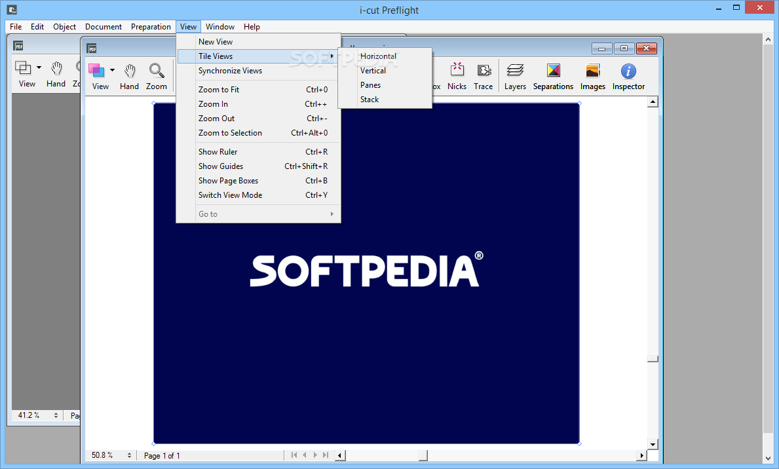Click the zoom stepper beside 50.8 %

tap(129, 455)
